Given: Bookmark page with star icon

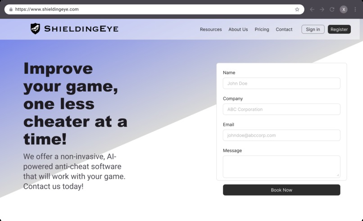Looking at the screenshot, I should (297, 9).
